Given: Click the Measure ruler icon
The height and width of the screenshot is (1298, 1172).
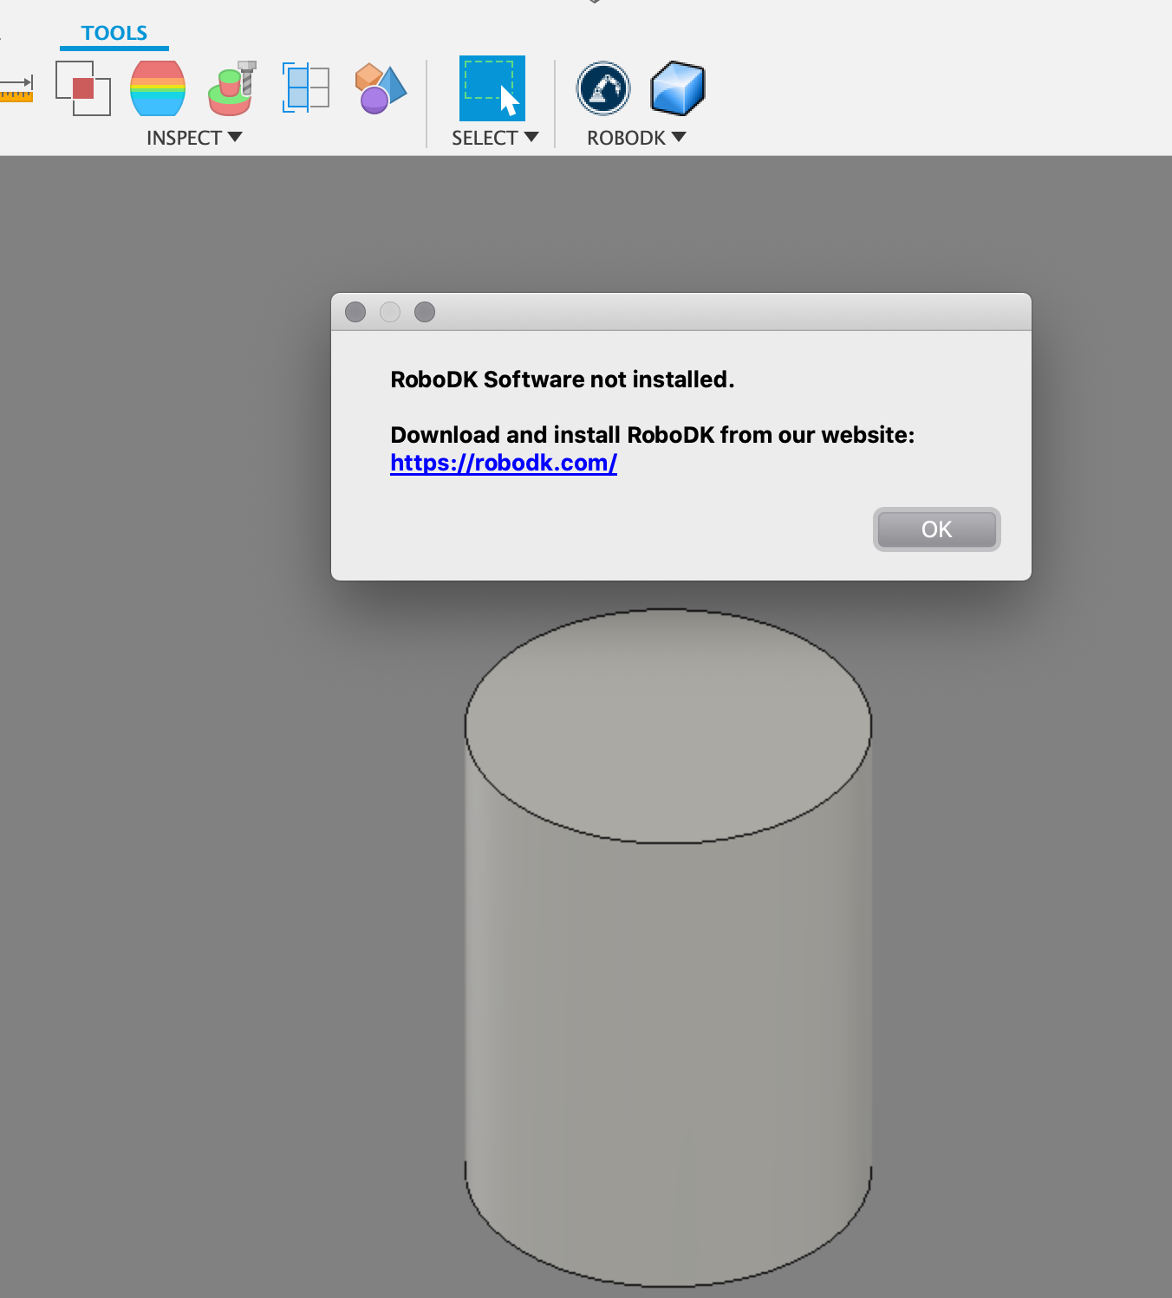Looking at the screenshot, I should (x=16, y=88).
